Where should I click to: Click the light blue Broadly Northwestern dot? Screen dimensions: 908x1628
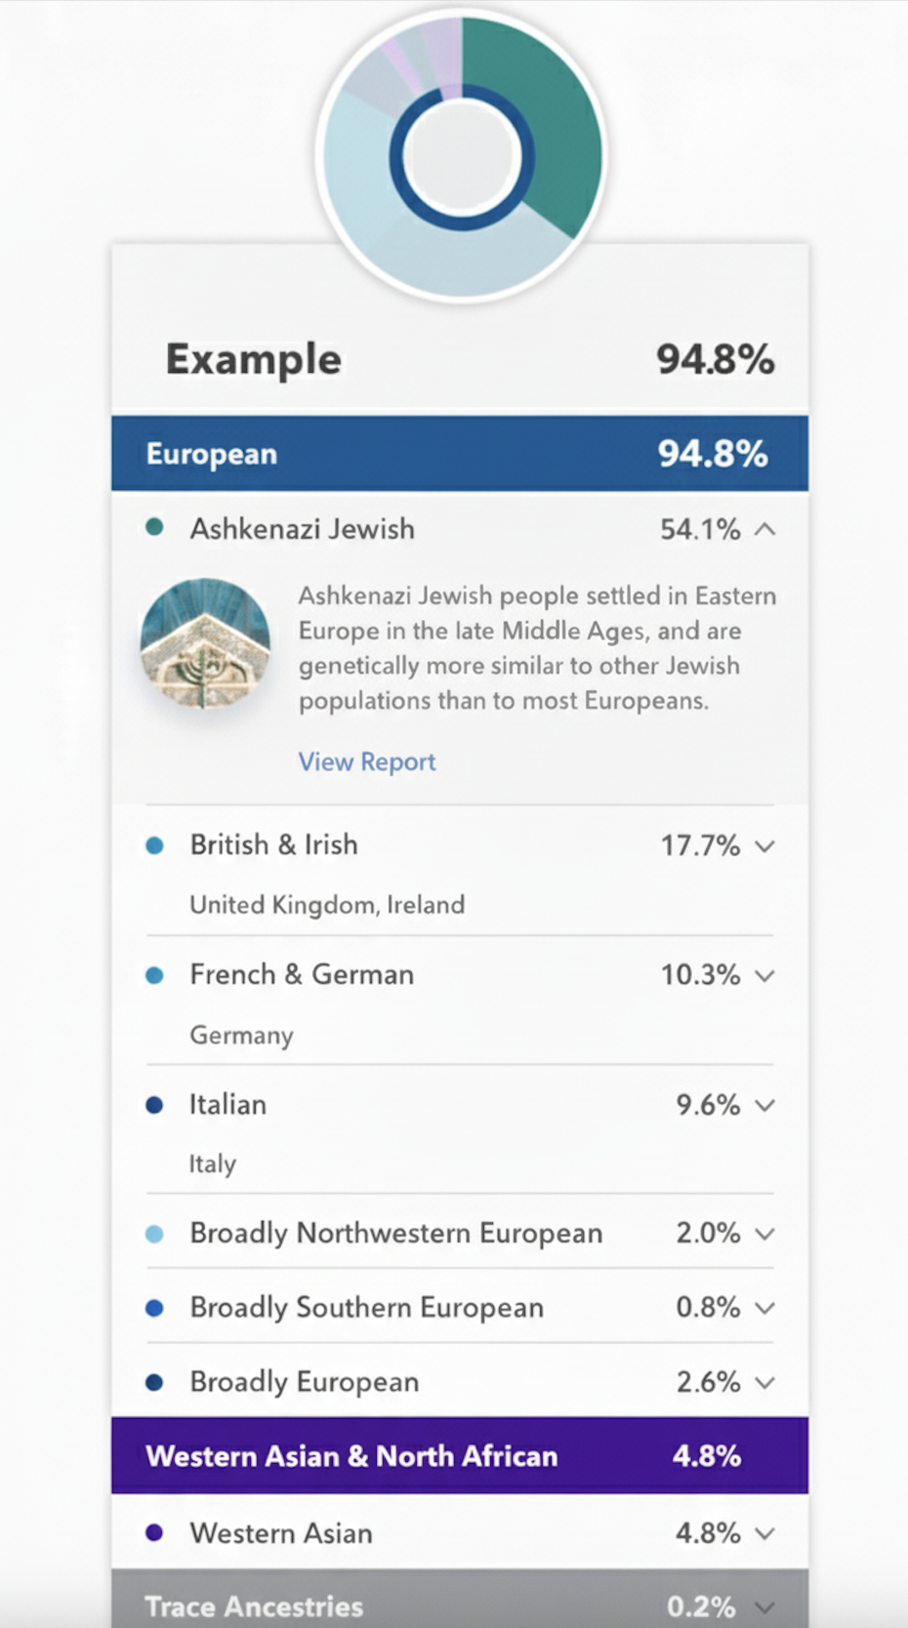(154, 1234)
